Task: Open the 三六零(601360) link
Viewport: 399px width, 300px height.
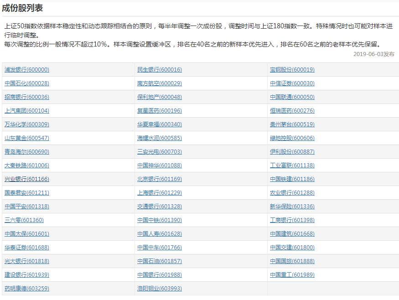Action: coord(24,220)
